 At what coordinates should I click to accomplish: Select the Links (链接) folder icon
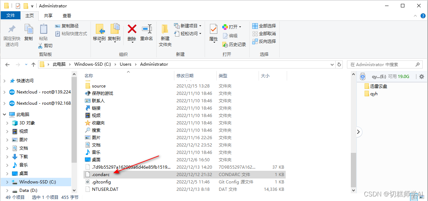pos(88,108)
